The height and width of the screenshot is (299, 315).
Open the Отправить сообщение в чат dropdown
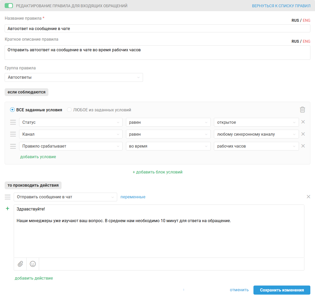(x=65, y=197)
